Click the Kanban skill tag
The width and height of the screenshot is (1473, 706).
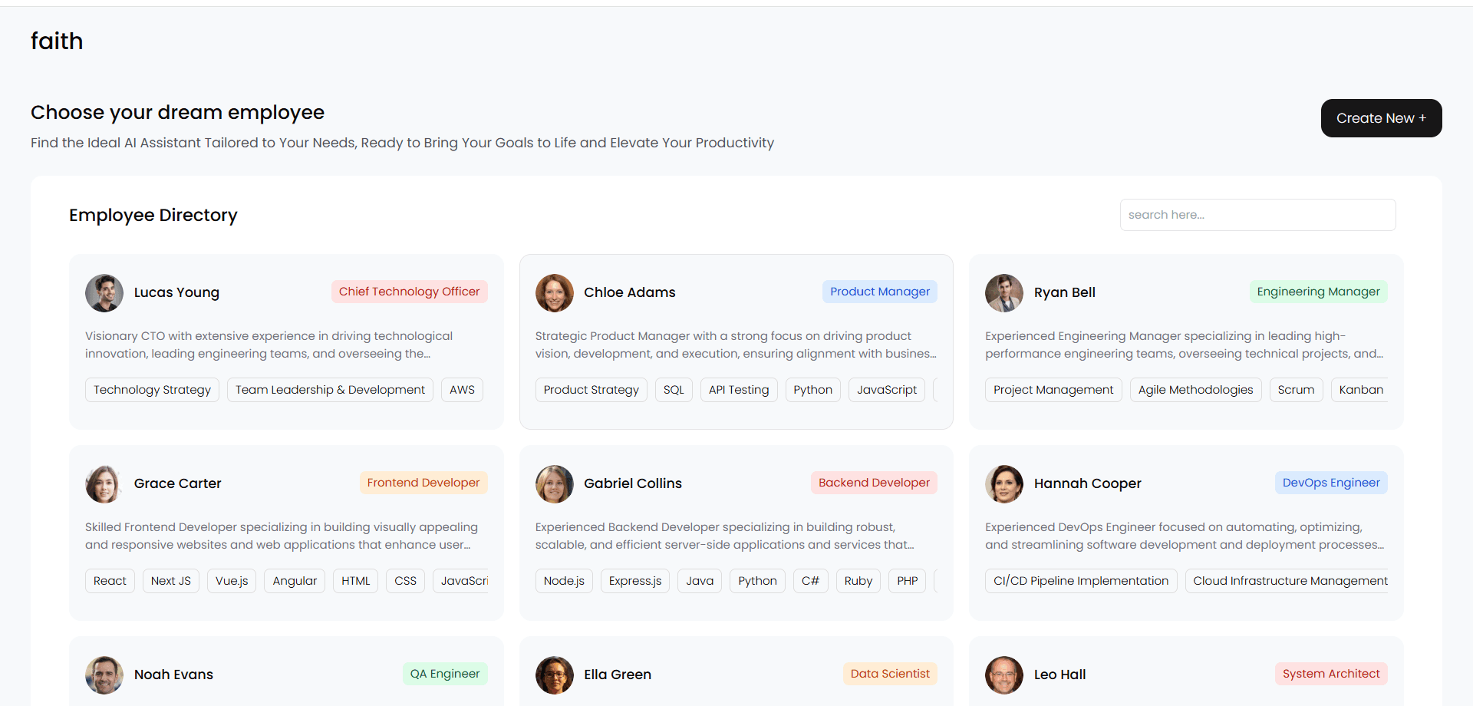[1360, 390]
